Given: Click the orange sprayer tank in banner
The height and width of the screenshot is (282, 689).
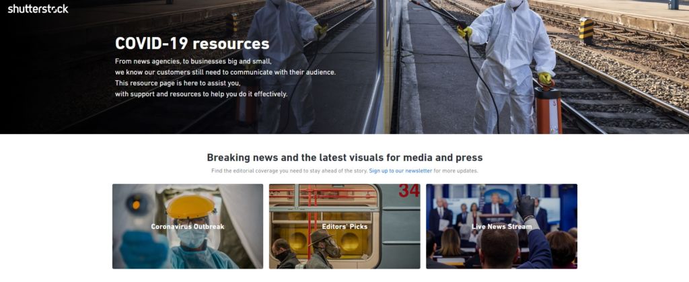Looking at the screenshot, I should (548, 109).
